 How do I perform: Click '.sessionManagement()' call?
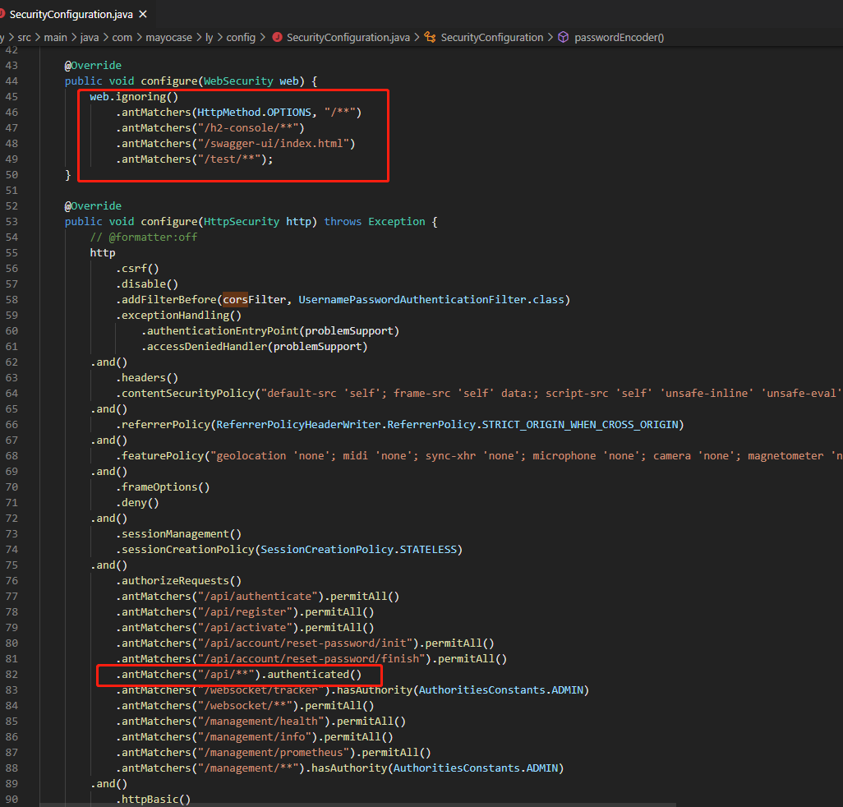coord(178,534)
